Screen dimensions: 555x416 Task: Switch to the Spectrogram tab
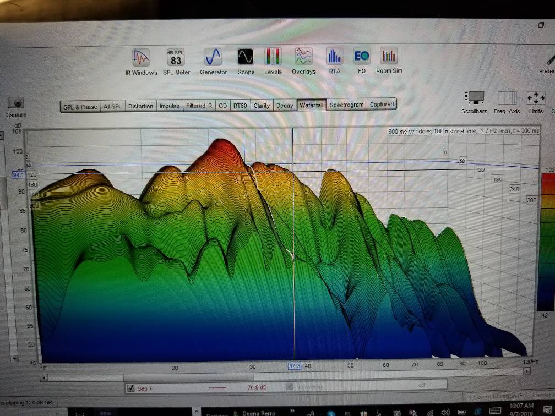coord(346,105)
